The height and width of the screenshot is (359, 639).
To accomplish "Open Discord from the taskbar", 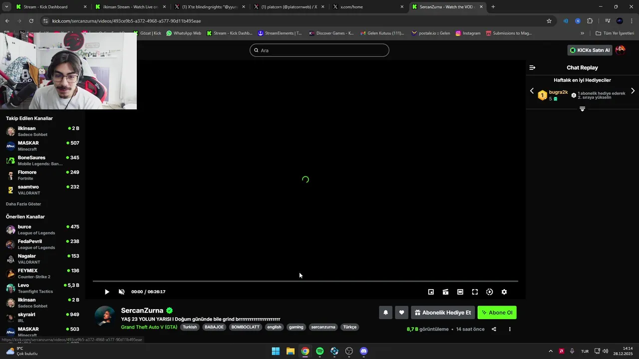I will tap(363, 351).
